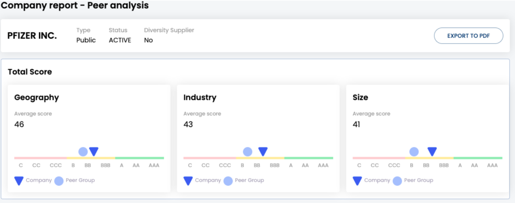The height and width of the screenshot is (203, 515).
Task: Click the Peer Group circle marker in Industry chart
Action: (x=248, y=152)
